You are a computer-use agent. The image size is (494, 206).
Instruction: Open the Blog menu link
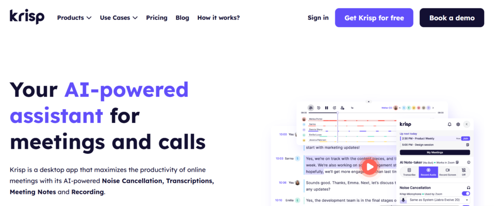coord(182,18)
